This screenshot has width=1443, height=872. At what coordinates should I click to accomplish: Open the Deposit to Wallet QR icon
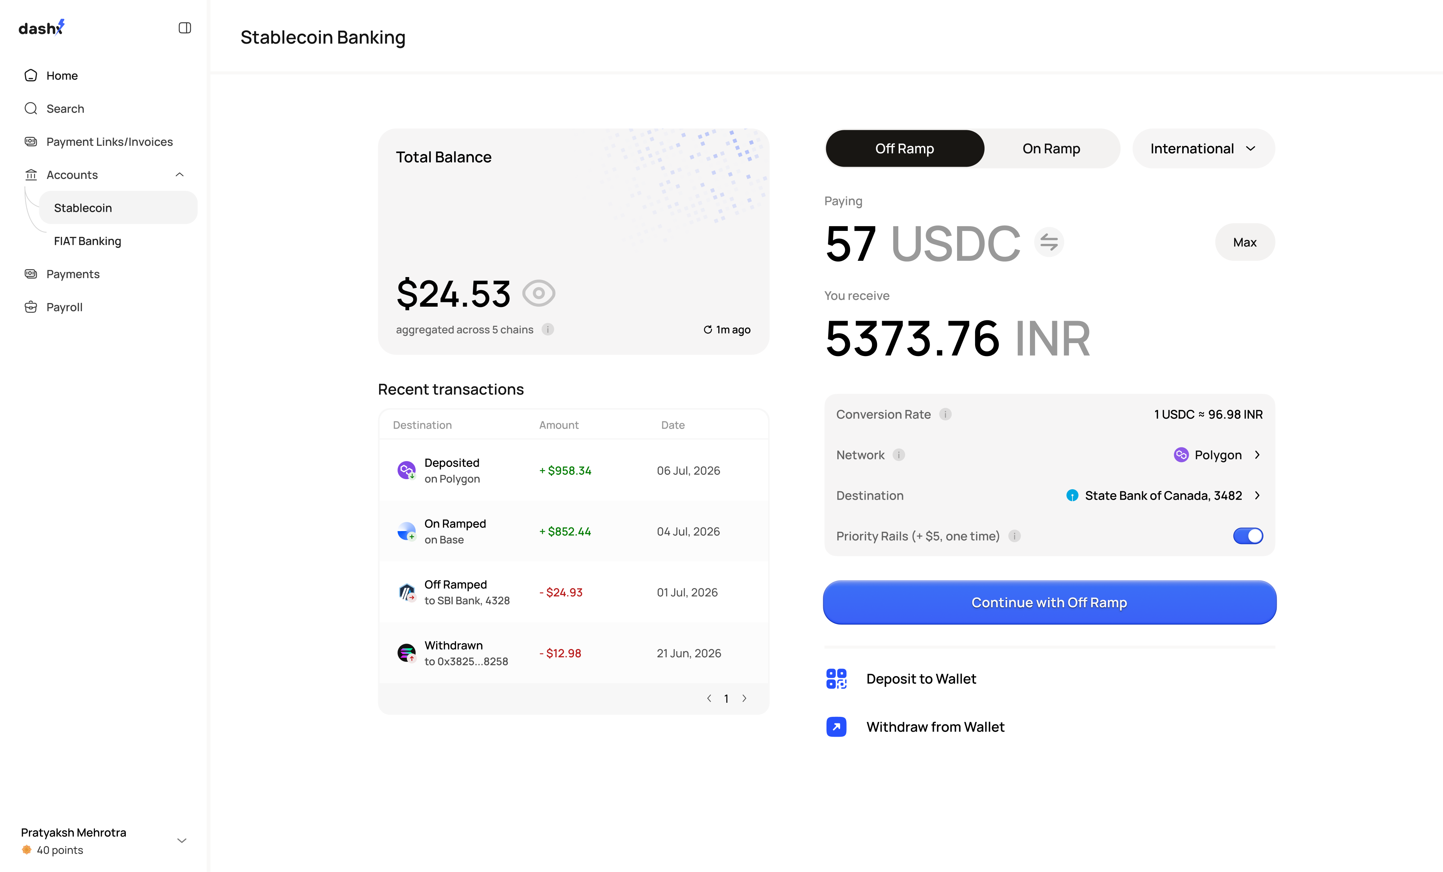836,679
